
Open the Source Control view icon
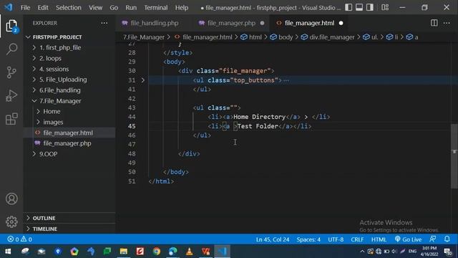tap(11, 72)
